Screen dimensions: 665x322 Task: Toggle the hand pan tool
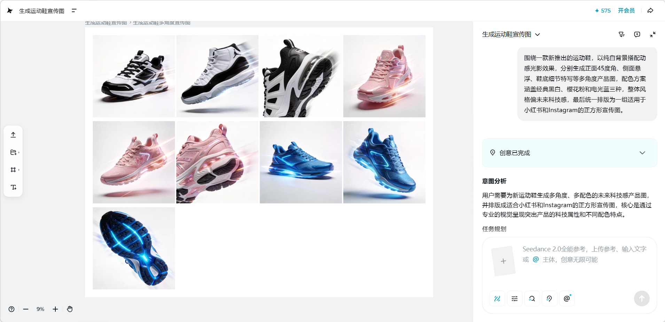coord(70,309)
